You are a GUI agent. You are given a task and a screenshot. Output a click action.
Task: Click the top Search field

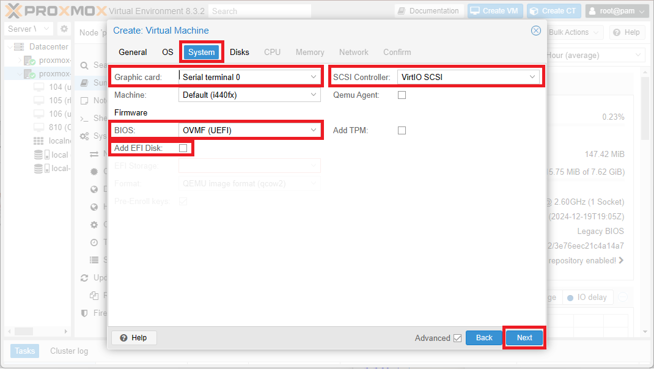[259, 11]
